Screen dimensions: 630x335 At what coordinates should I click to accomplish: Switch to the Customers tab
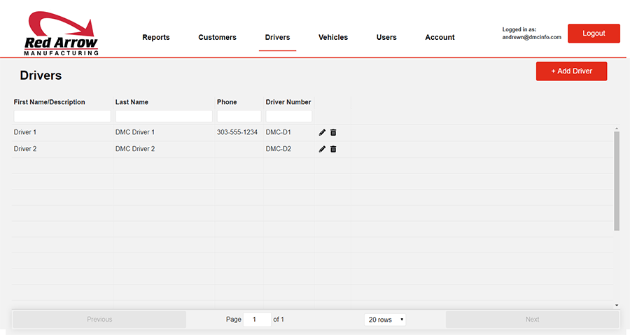pos(217,38)
